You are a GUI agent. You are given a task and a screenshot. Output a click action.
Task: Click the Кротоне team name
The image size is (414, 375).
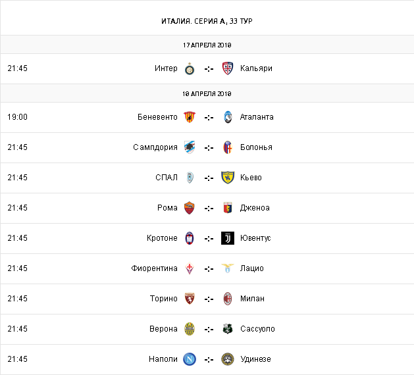point(162,238)
